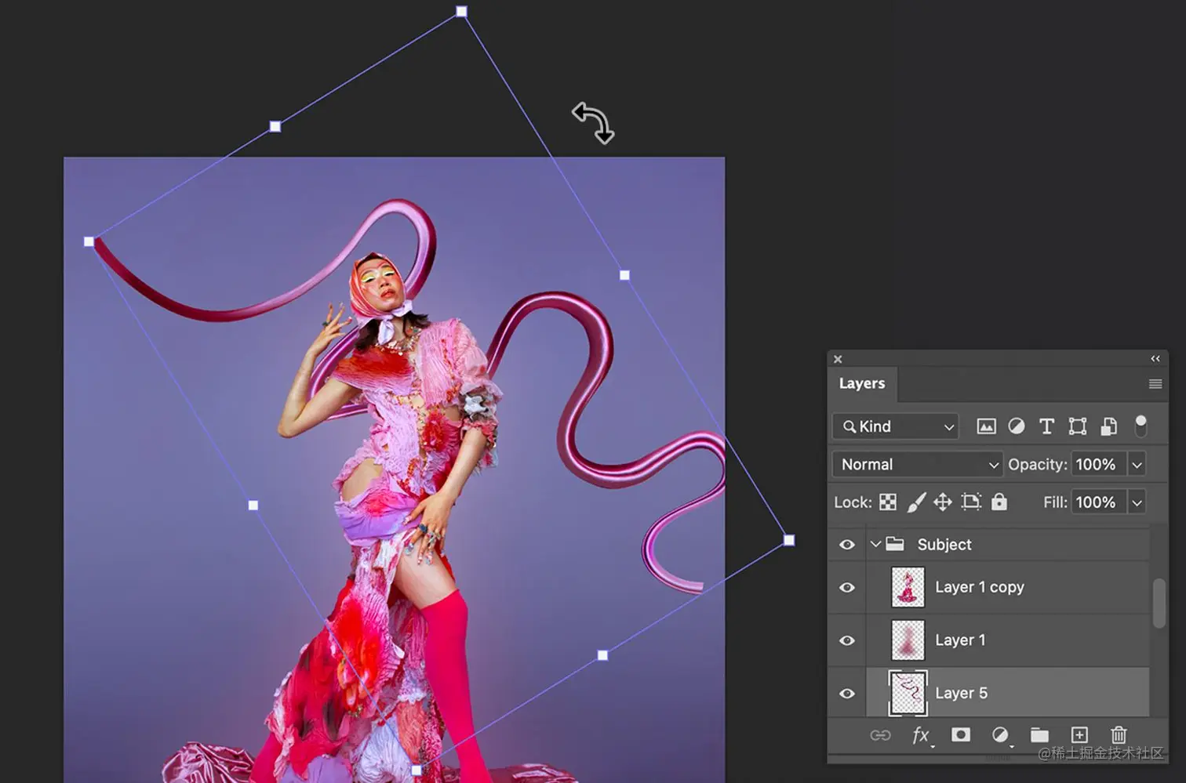
Task: Add a layer mask to Layer 5
Action: (x=961, y=735)
